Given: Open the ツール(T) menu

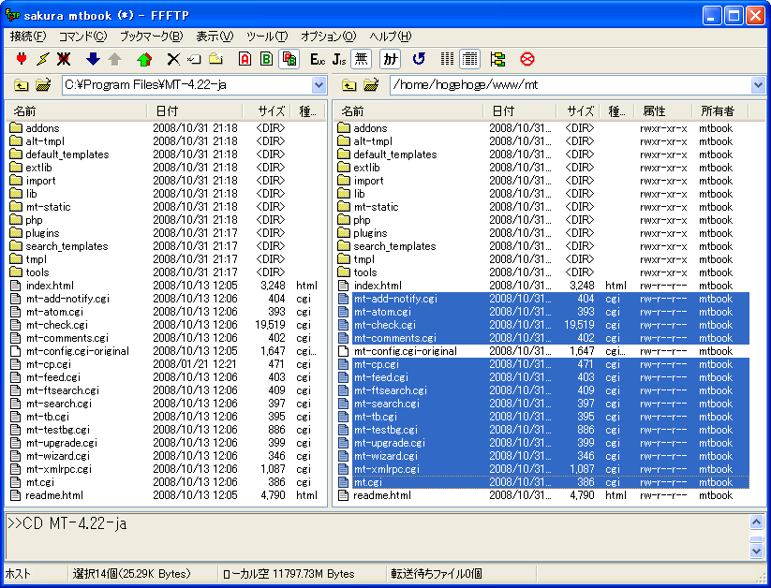Looking at the screenshot, I should (x=267, y=37).
